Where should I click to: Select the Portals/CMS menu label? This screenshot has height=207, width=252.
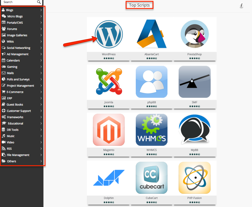tap(15, 23)
